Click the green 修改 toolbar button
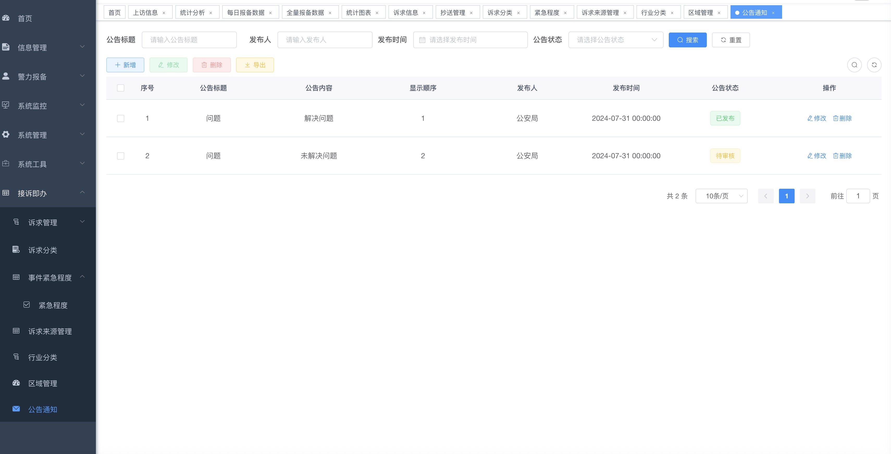The image size is (891, 454). tap(169, 65)
